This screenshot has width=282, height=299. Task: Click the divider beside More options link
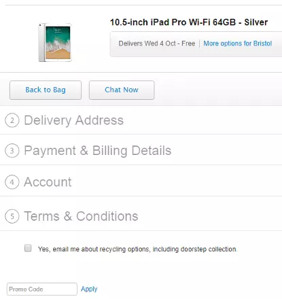point(200,43)
